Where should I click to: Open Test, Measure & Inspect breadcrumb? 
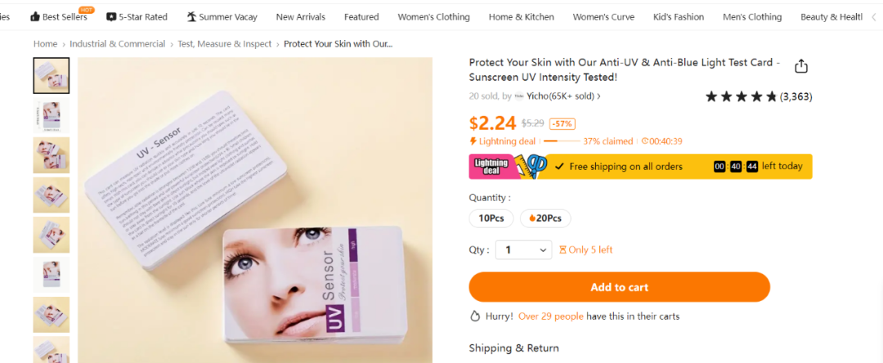224,44
